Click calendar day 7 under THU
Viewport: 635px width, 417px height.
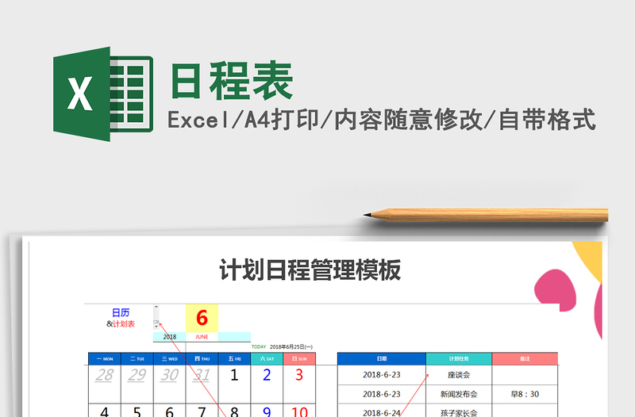[x=202, y=411]
